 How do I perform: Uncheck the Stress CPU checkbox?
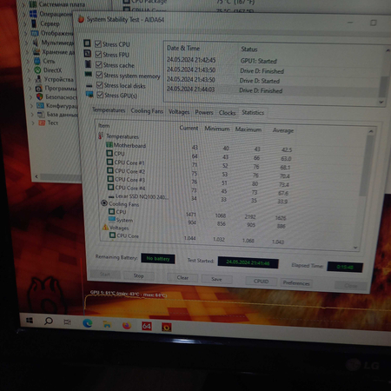pos(98,43)
